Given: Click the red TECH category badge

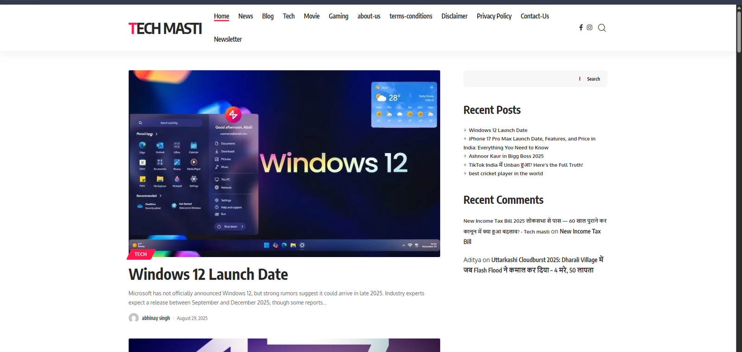Looking at the screenshot, I should coord(141,254).
